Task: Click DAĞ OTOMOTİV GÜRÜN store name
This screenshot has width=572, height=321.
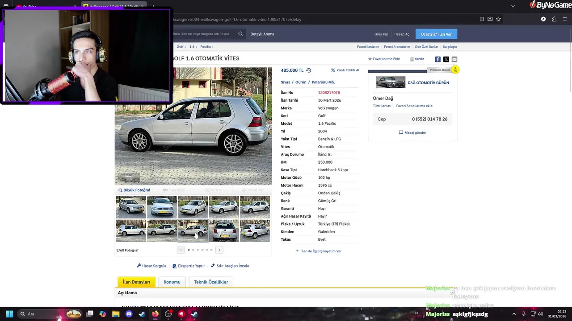Action: tap(428, 82)
